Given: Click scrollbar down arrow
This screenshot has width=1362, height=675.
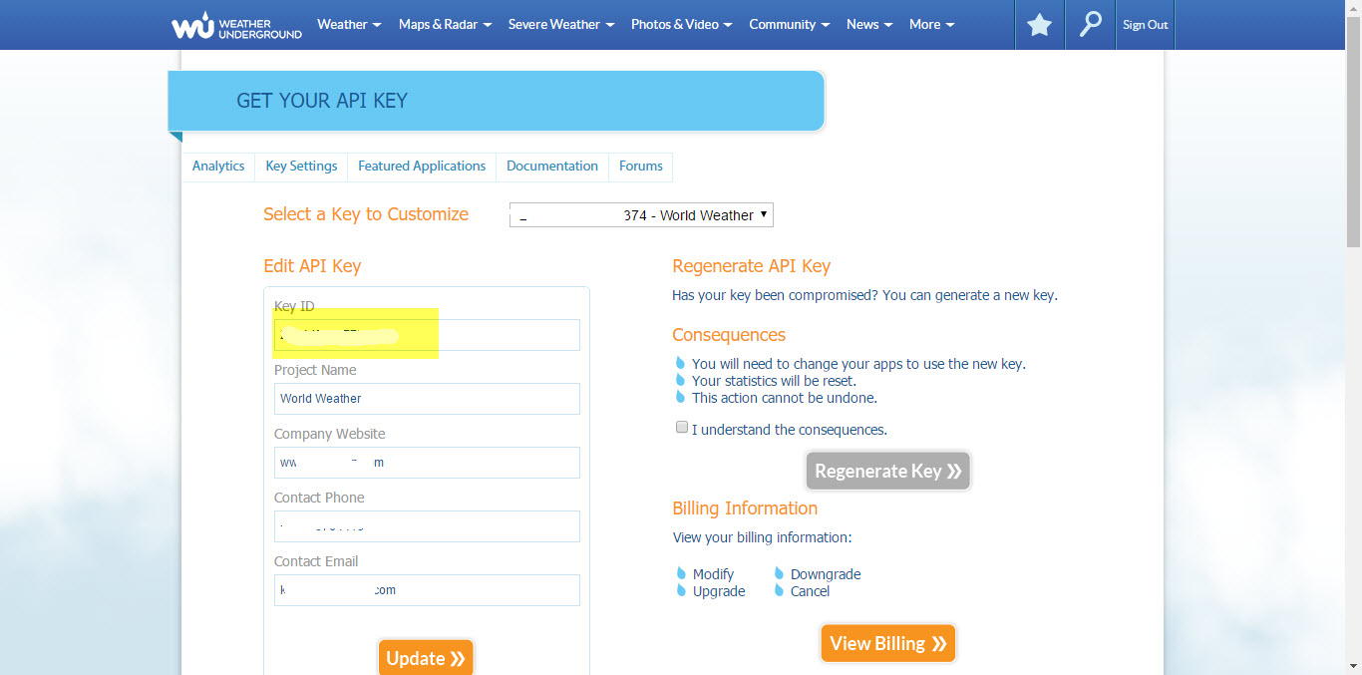Looking at the screenshot, I should pyautogui.click(x=1353, y=666).
